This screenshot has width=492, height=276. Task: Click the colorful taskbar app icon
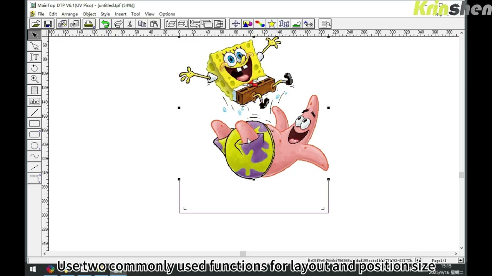(x=50, y=269)
